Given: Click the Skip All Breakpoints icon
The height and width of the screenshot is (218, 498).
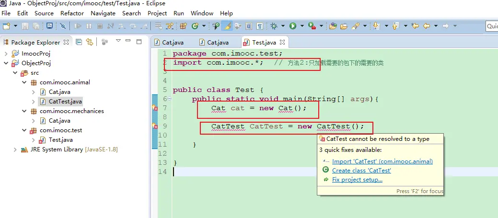Looking at the screenshot, I should click(x=63, y=26).
